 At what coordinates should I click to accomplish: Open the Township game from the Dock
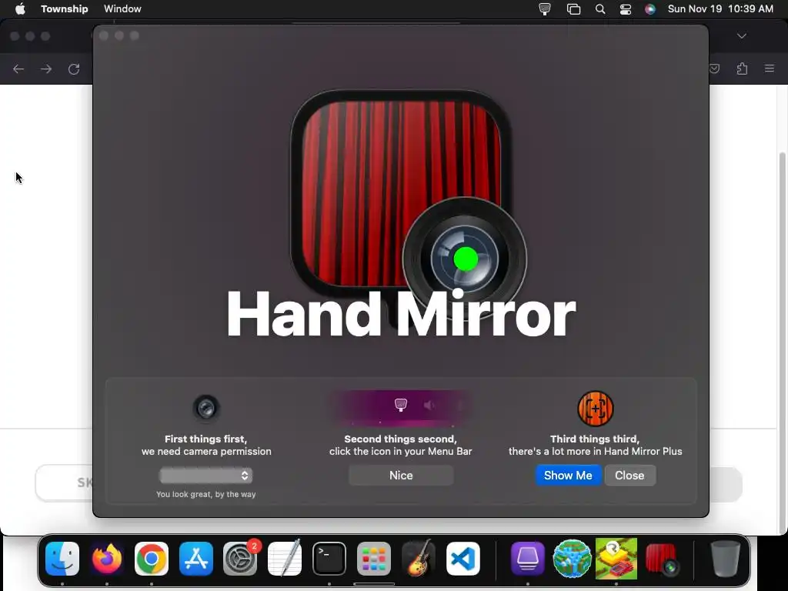[616, 559]
